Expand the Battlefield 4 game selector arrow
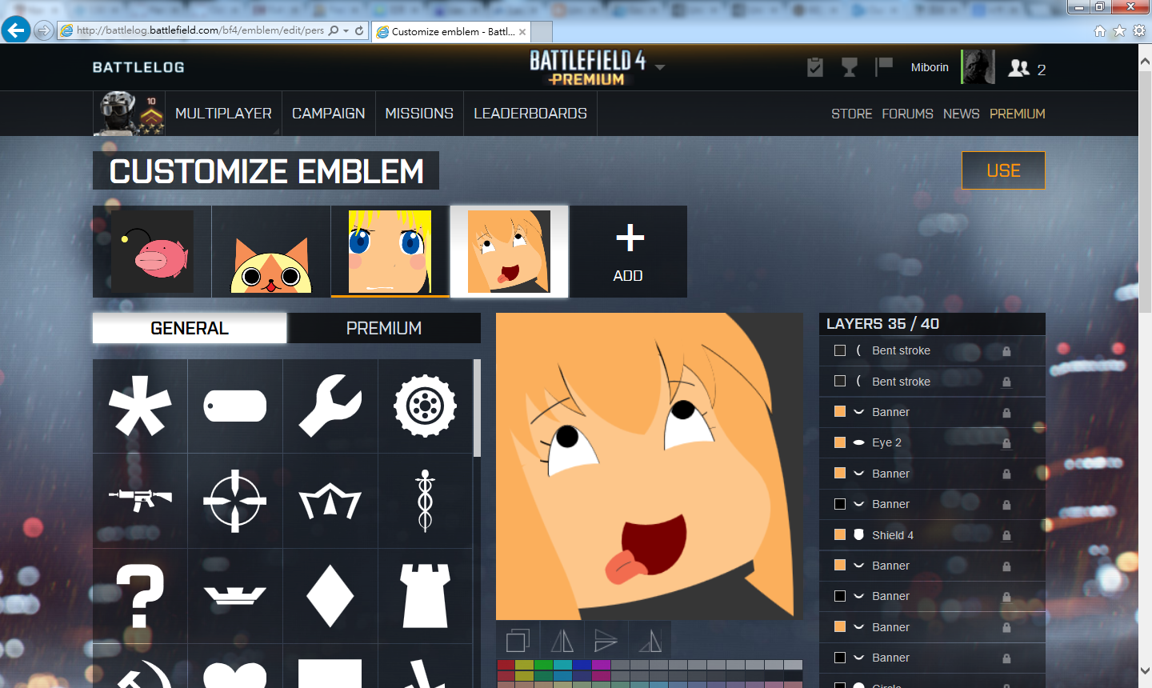 660,68
